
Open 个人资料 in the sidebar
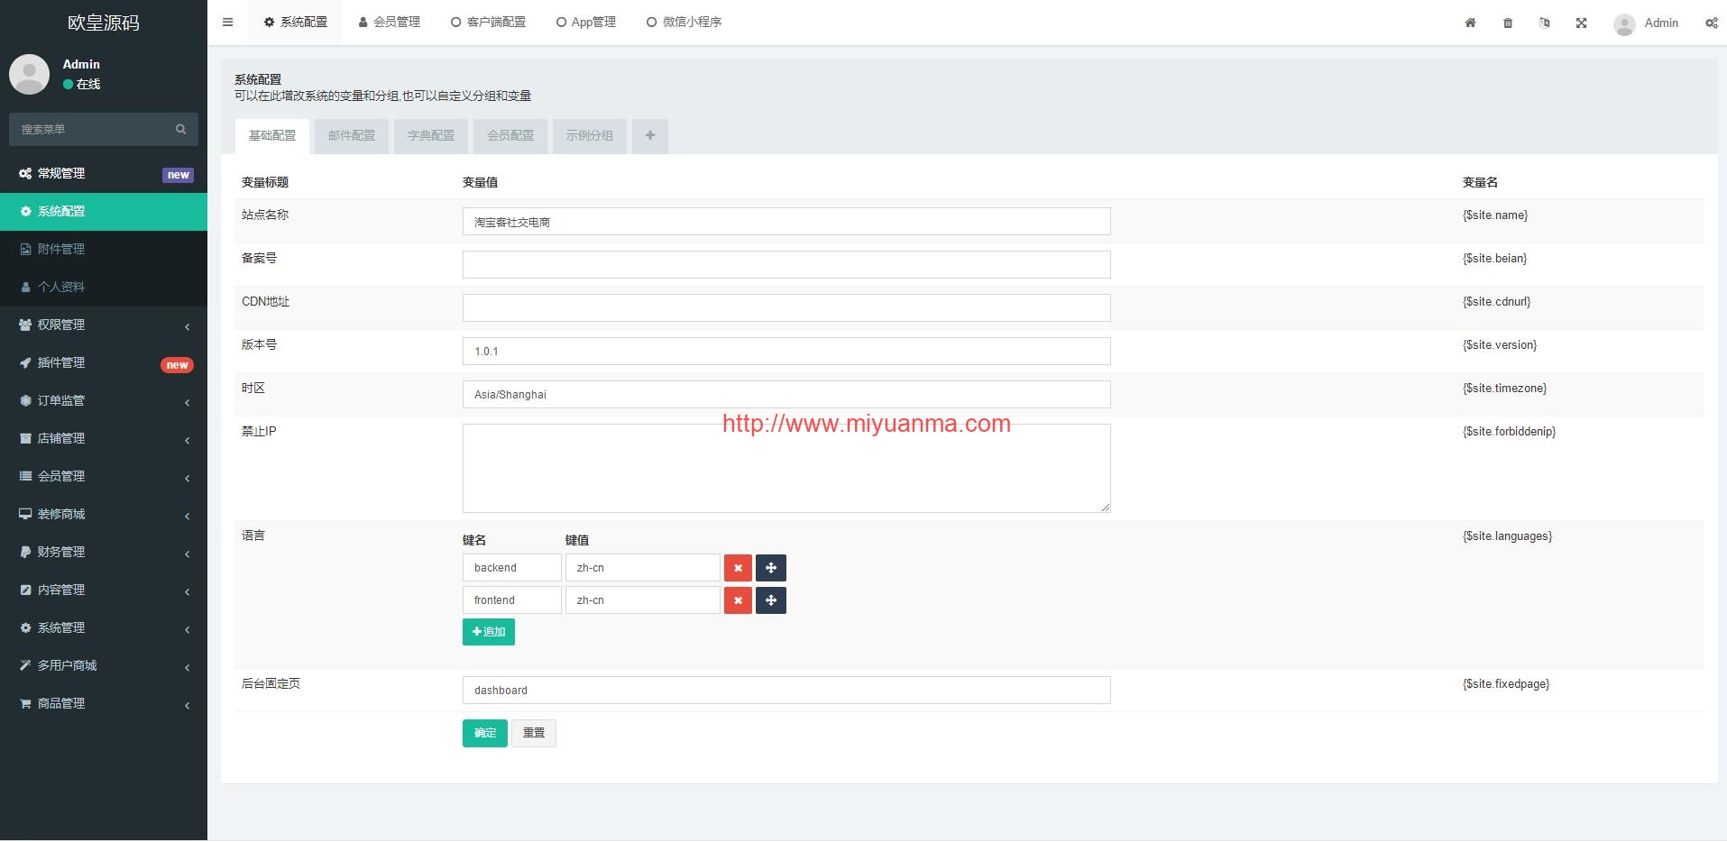pos(104,288)
